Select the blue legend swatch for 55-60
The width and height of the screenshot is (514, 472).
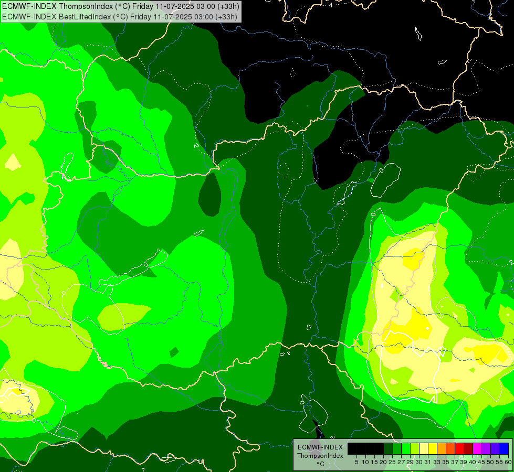504,448
